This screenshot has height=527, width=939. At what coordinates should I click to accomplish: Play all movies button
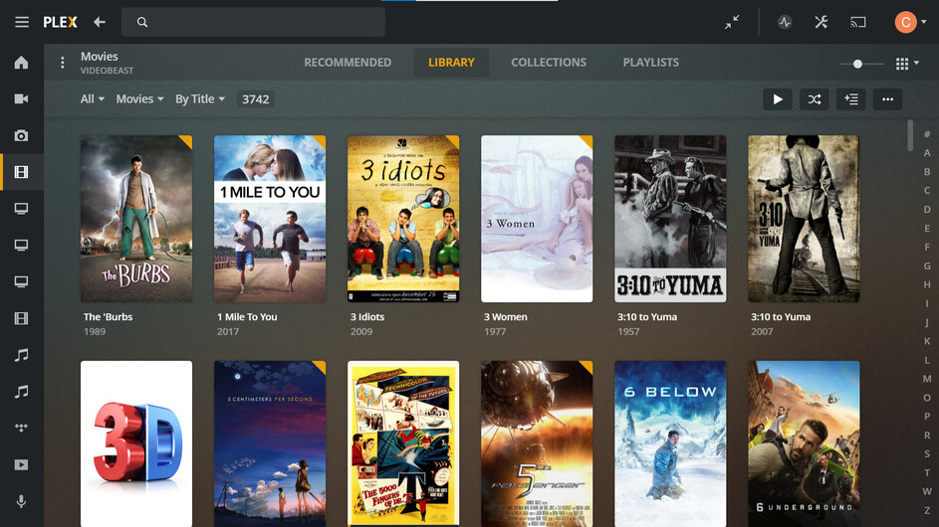point(778,99)
